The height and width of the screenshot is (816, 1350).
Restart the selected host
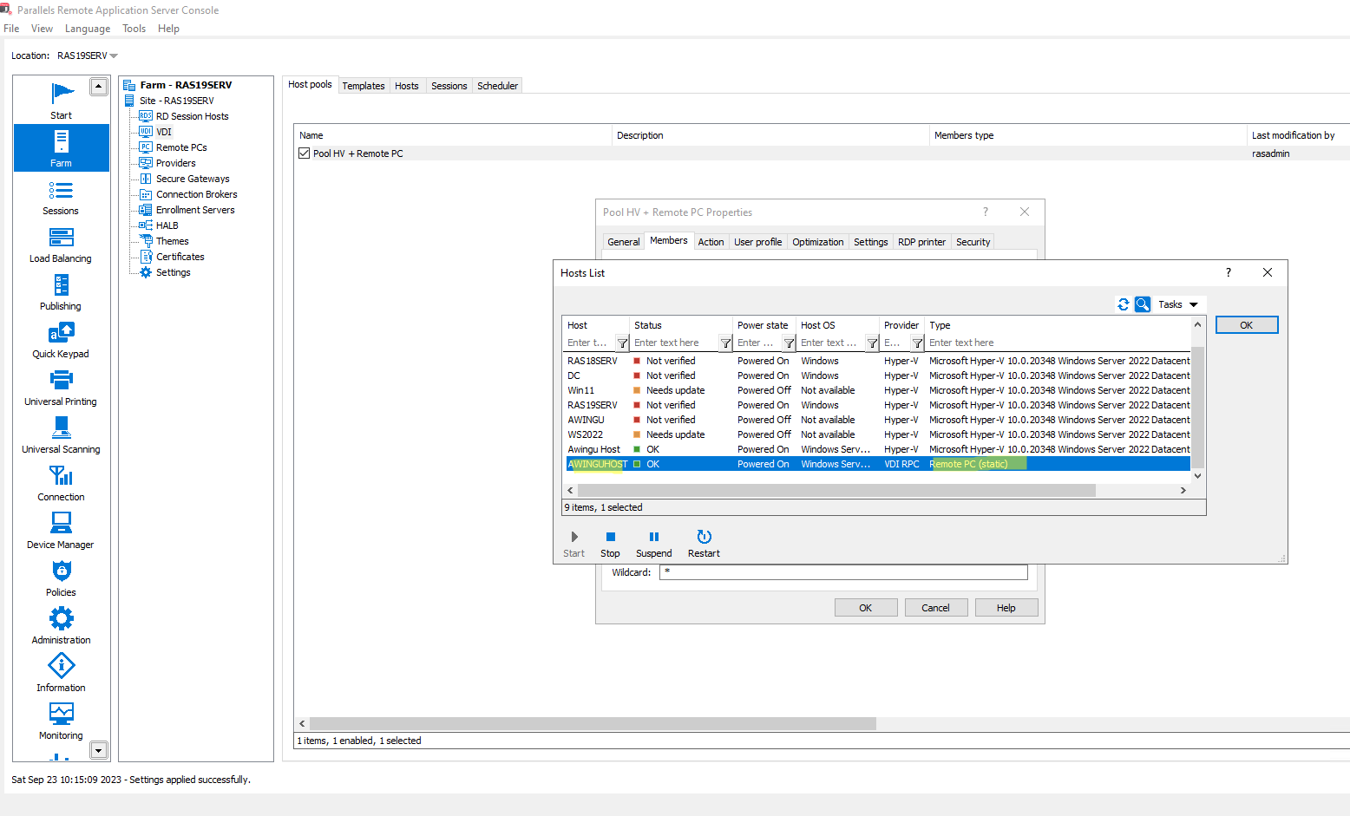(x=704, y=544)
